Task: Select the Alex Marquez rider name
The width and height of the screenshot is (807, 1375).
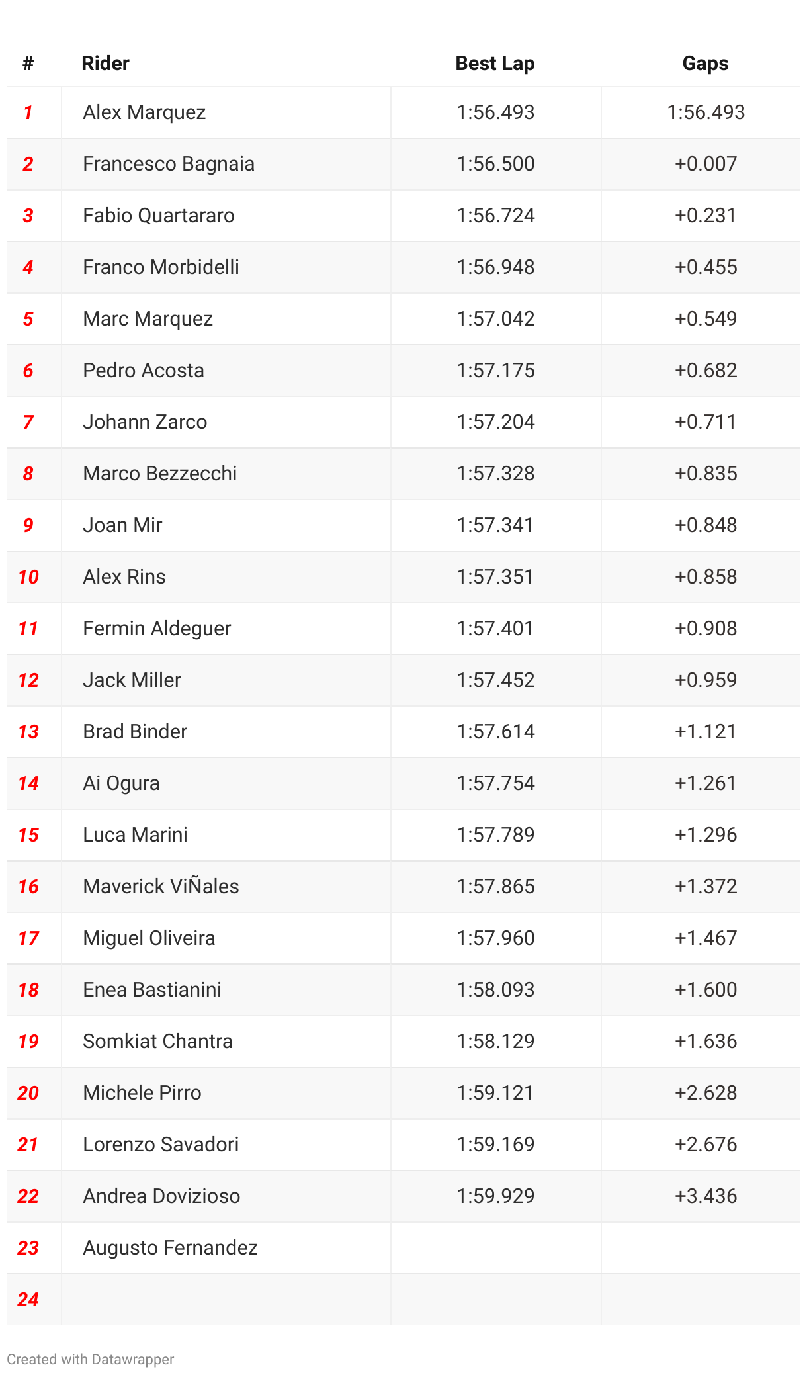Action: [x=144, y=112]
